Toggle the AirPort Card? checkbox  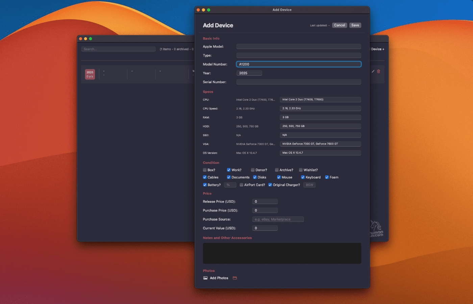coord(241,185)
